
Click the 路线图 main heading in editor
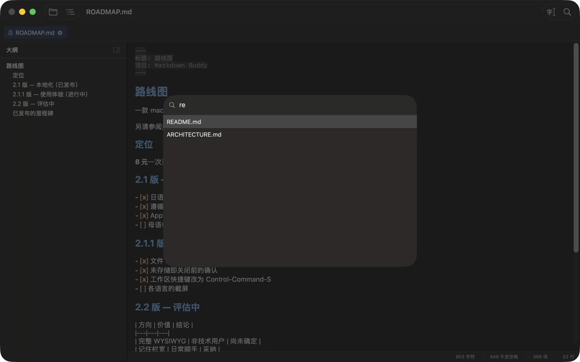[x=151, y=92]
